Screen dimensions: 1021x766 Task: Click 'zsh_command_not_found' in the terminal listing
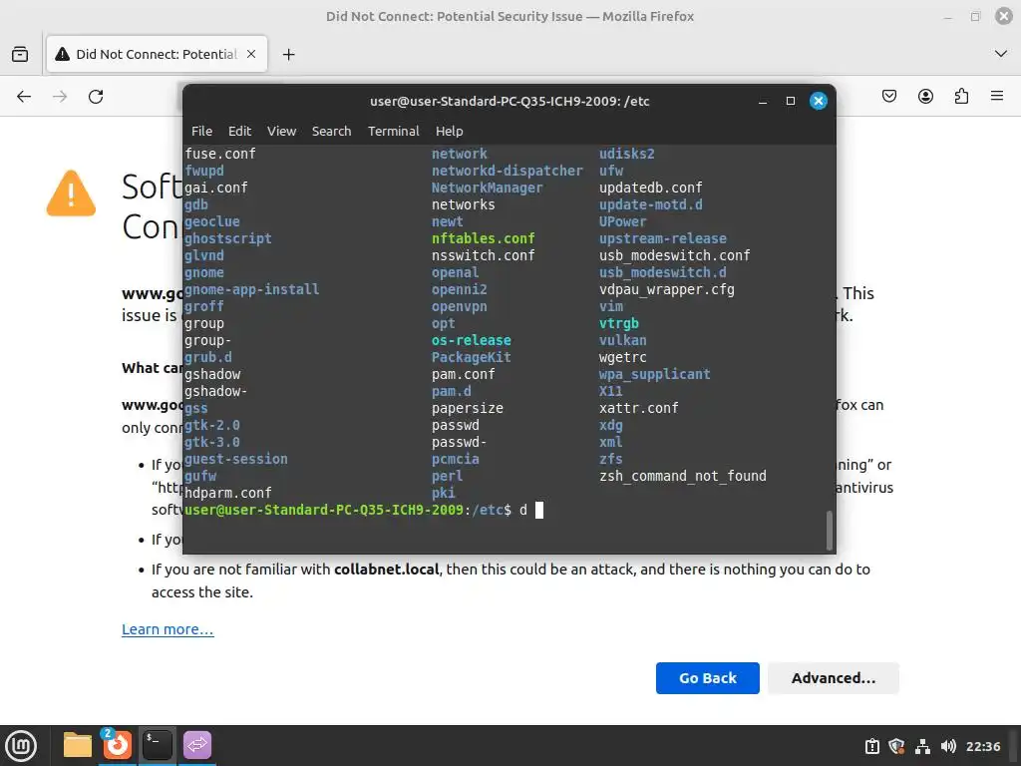point(682,476)
